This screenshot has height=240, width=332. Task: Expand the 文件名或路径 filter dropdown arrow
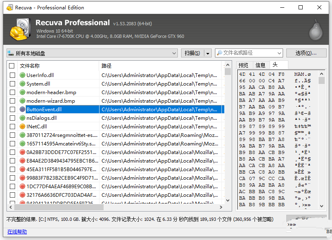(279, 53)
